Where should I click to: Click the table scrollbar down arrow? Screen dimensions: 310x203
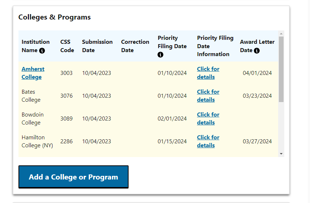point(281,154)
